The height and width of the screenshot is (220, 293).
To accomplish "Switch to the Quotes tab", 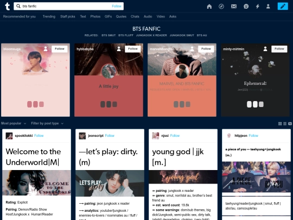I will point(121,16).
